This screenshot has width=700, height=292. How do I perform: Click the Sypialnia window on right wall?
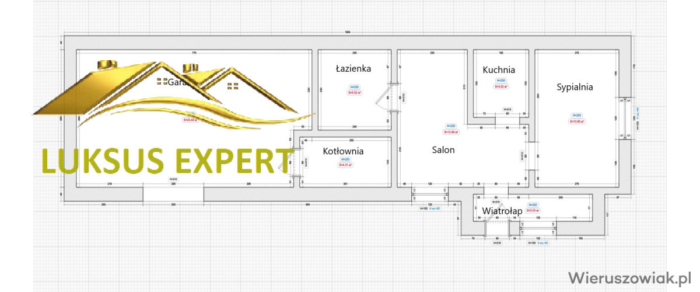[x=626, y=117]
